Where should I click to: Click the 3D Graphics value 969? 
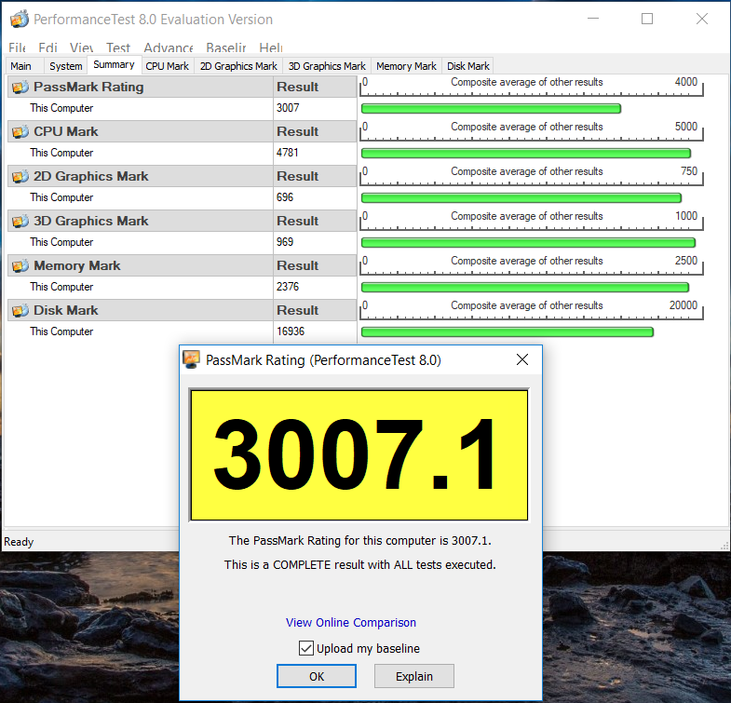click(x=285, y=242)
